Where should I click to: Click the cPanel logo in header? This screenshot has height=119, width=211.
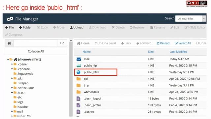[x=10, y=19]
